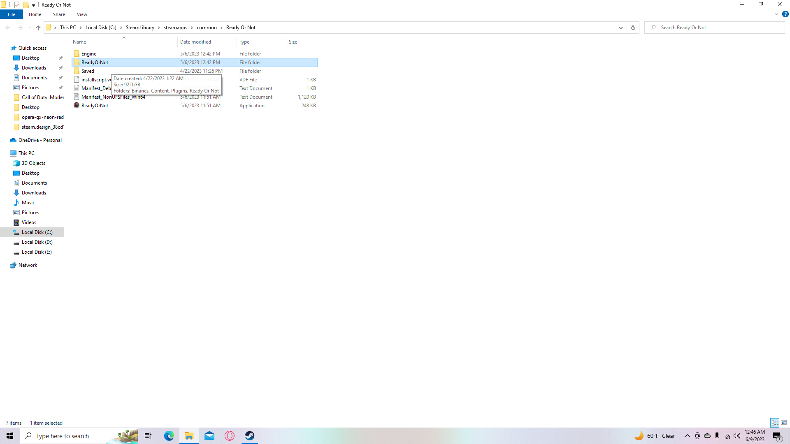The image size is (790, 444).
Task: Switch to details view layout
Action: tap(775, 423)
